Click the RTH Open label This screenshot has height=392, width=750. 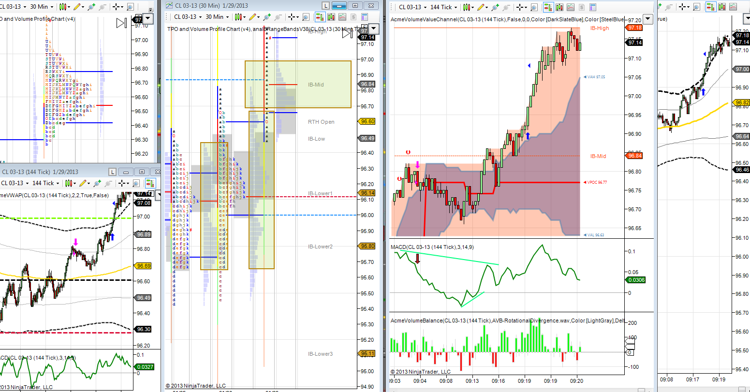tap(321, 122)
